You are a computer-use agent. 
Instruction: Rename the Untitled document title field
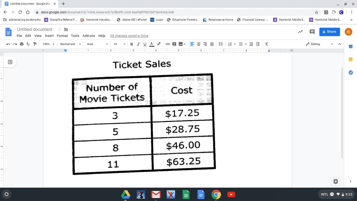[x=35, y=29]
